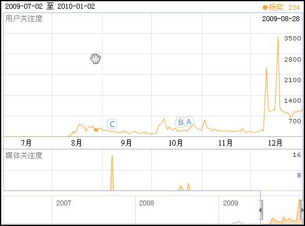Jump to 2008 in the overview timeline
Image resolution: width=305 pixels, height=226 pixels.
coord(146,203)
